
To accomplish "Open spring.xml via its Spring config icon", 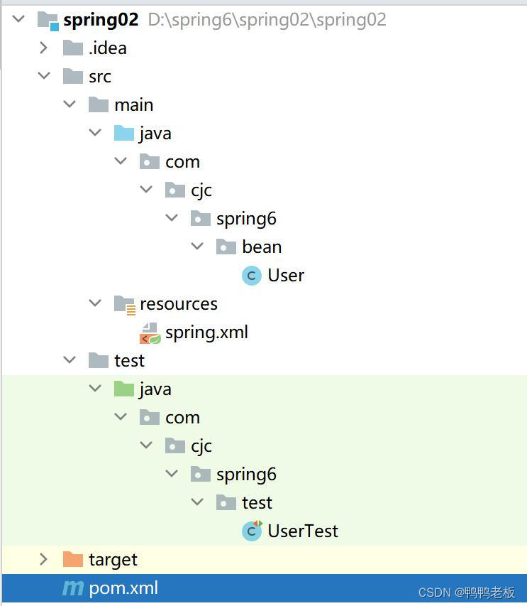I will (150, 332).
